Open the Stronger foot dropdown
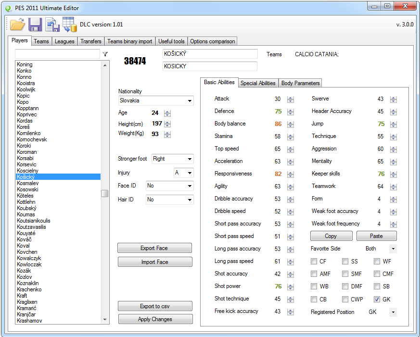Screen dimensions: 420x337 click(173, 159)
